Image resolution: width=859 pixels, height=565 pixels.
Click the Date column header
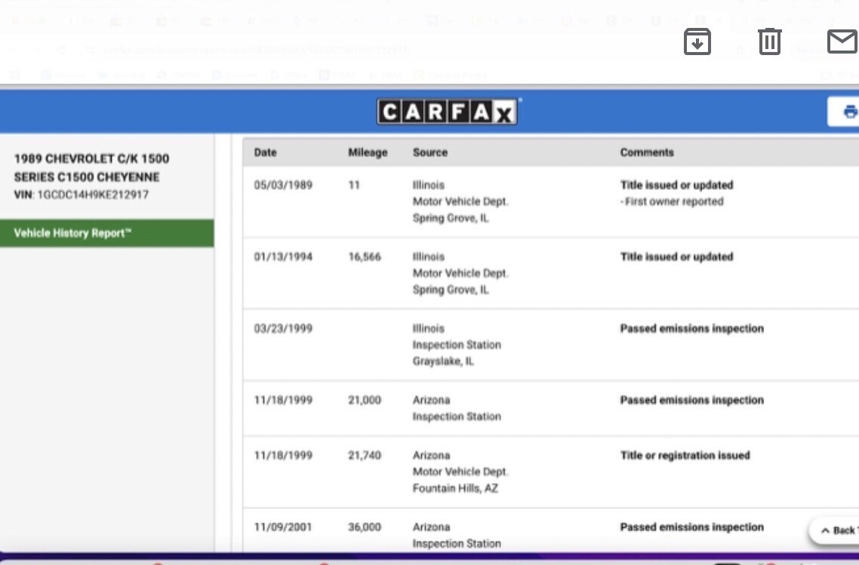point(265,152)
